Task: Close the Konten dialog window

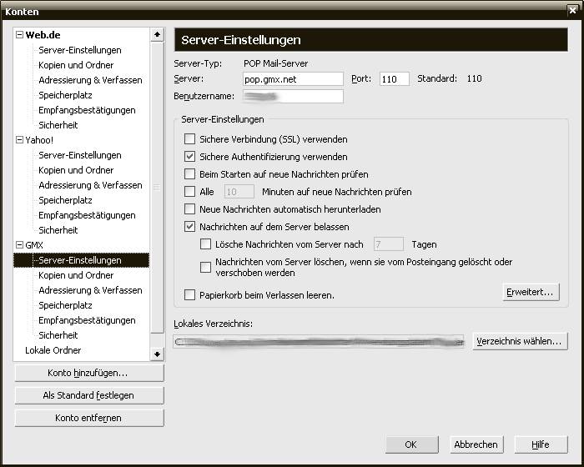Action: click(572, 11)
